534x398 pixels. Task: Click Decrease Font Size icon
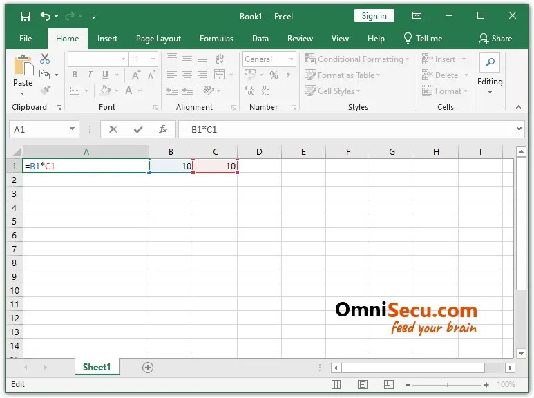(x=151, y=75)
